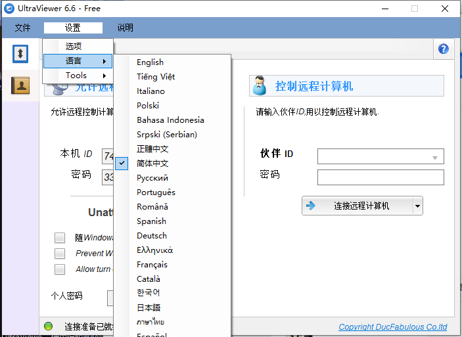Choose Română language

click(172, 206)
